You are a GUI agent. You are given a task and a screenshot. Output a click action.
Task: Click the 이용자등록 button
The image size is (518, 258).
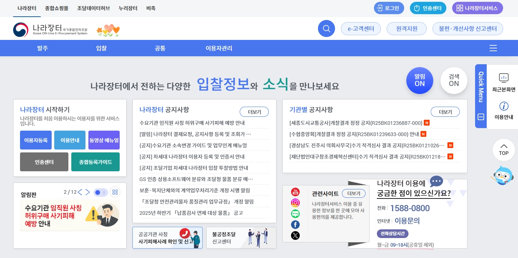pos(36,140)
